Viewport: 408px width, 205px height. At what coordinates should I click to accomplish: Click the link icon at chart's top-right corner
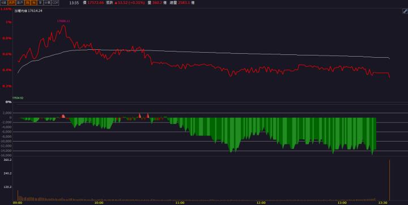point(405,11)
